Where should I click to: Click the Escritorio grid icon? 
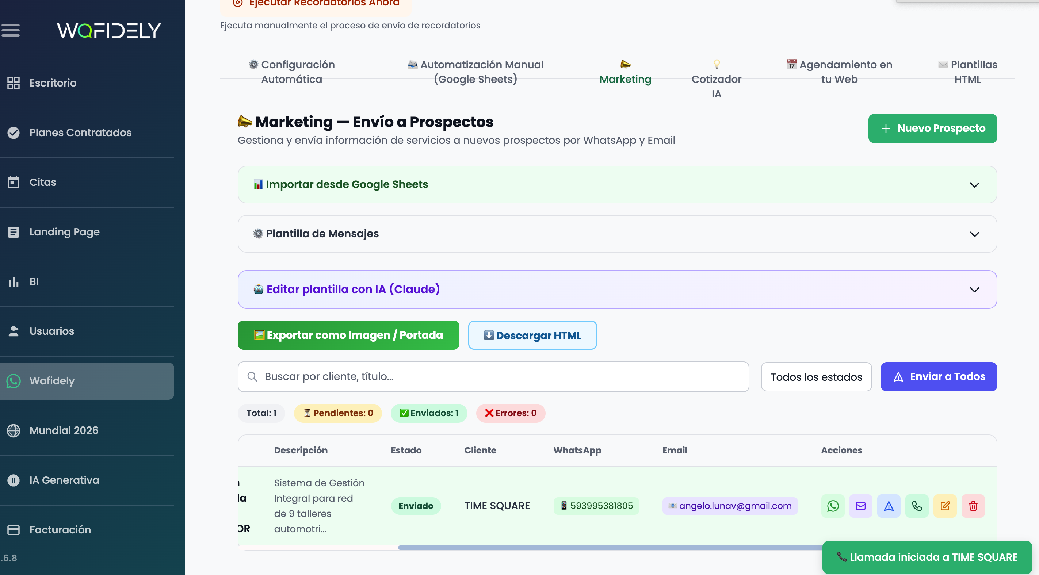tap(13, 83)
